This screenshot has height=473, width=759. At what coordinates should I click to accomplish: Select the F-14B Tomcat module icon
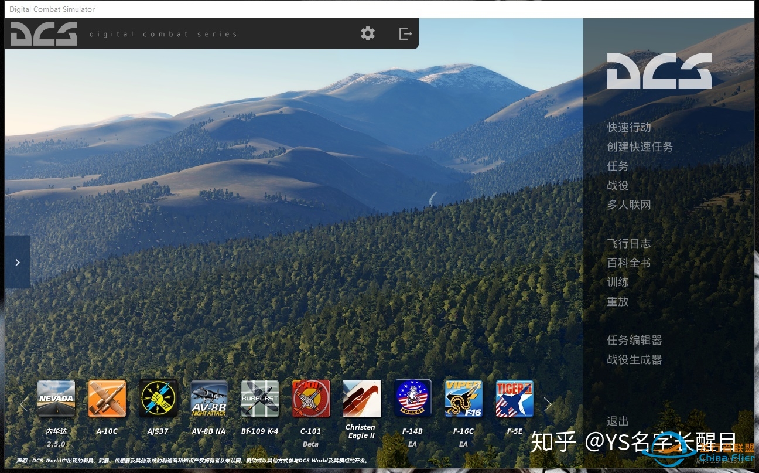coord(413,399)
